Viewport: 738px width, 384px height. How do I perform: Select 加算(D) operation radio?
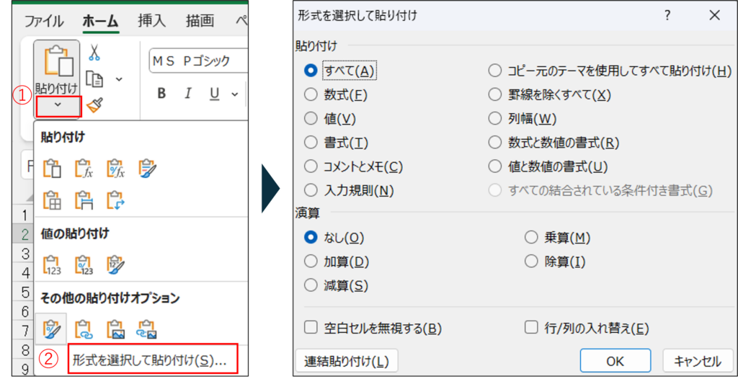[311, 262]
